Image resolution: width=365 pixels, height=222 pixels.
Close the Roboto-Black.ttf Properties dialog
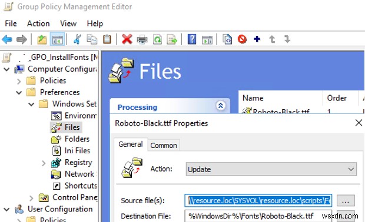coord(359,123)
